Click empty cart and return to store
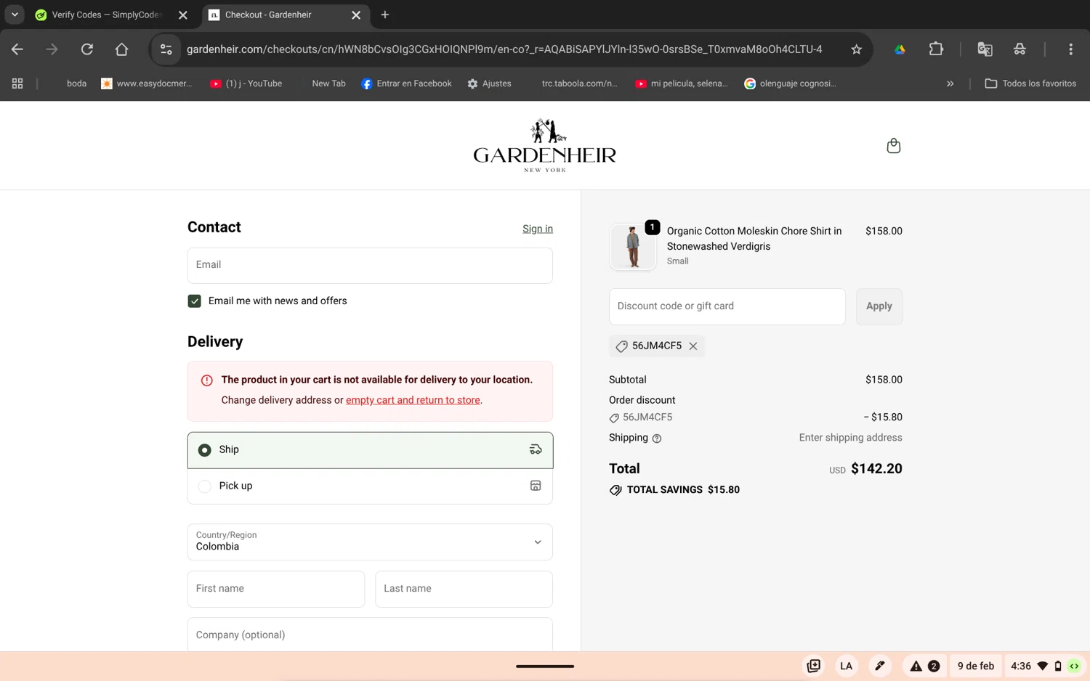 (x=413, y=400)
